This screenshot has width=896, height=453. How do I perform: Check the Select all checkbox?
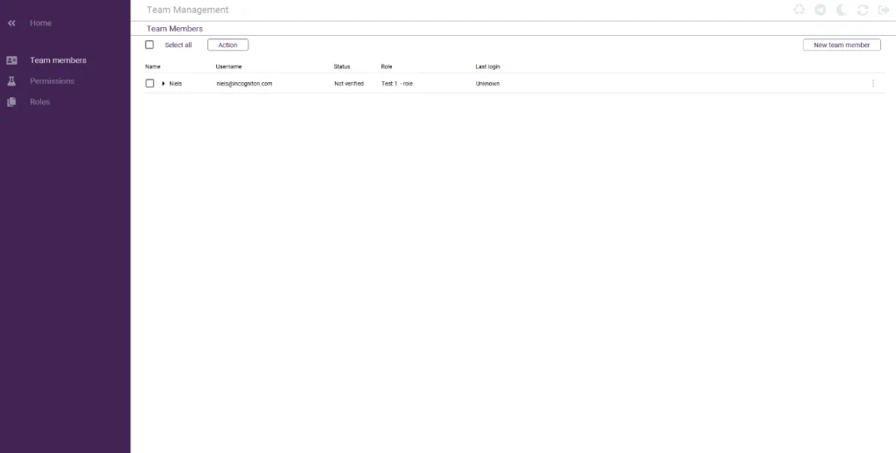point(150,45)
